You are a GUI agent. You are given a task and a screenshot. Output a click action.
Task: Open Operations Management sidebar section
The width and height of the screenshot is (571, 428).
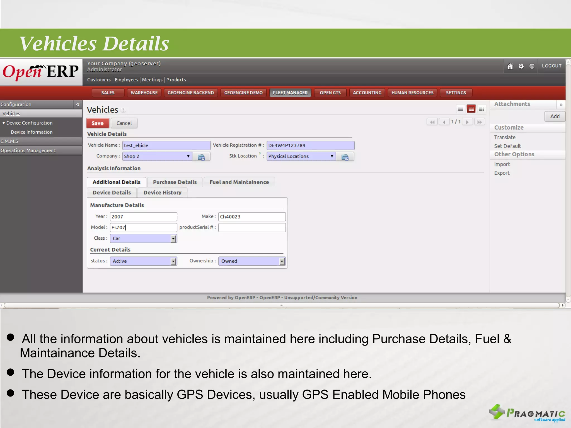tap(41, 150)
